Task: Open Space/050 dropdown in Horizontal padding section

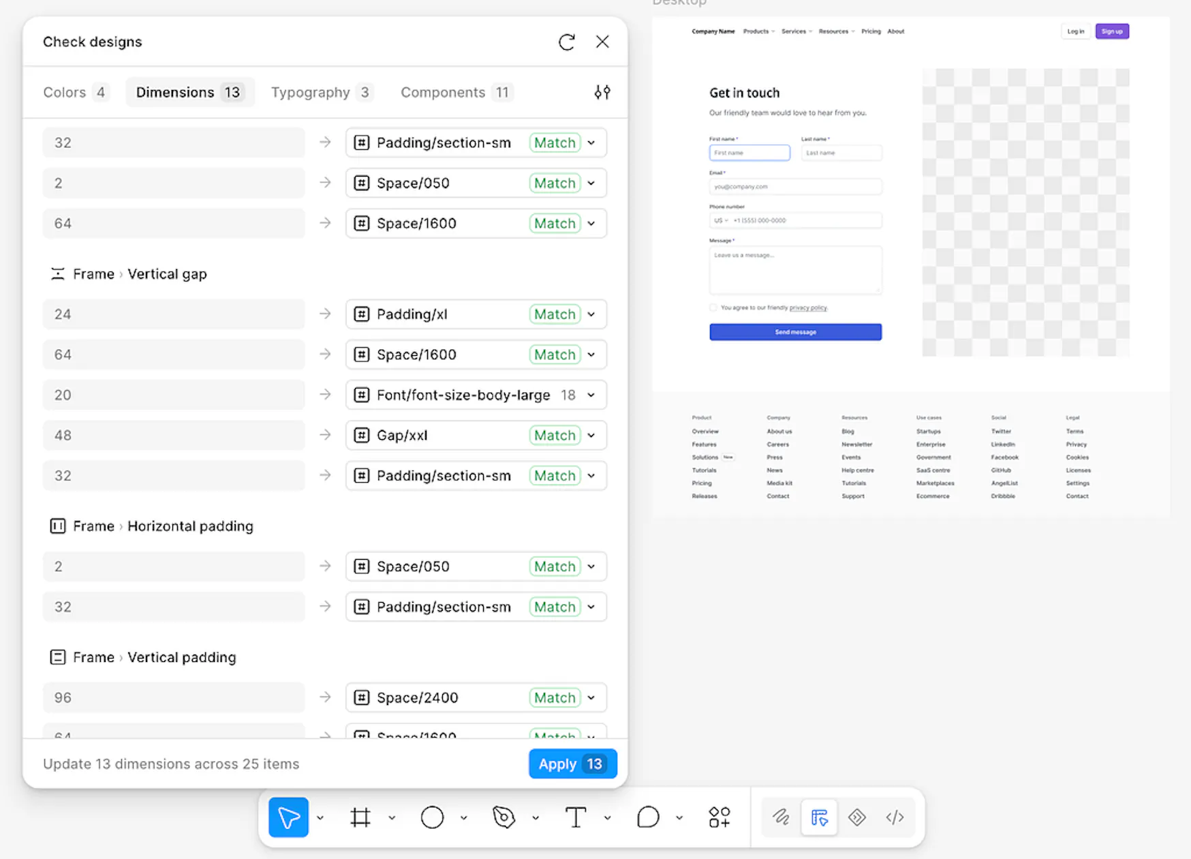Action: [591, 567]
